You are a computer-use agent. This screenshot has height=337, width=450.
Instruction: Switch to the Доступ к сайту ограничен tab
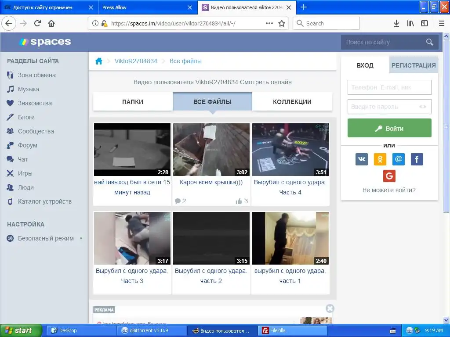43,7
